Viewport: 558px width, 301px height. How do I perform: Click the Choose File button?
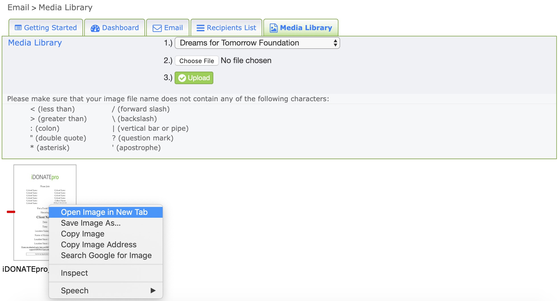[197, 61]
